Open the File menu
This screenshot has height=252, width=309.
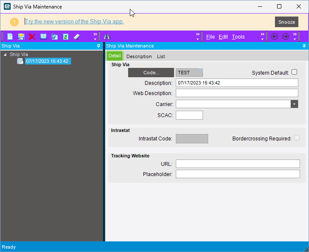[x=210, y=37]
